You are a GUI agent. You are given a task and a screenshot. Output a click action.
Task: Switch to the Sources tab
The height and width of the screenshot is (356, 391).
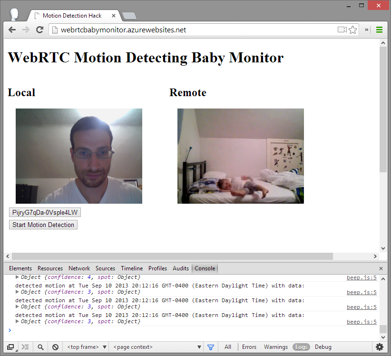pyautogui.click(x=105, y=268)
